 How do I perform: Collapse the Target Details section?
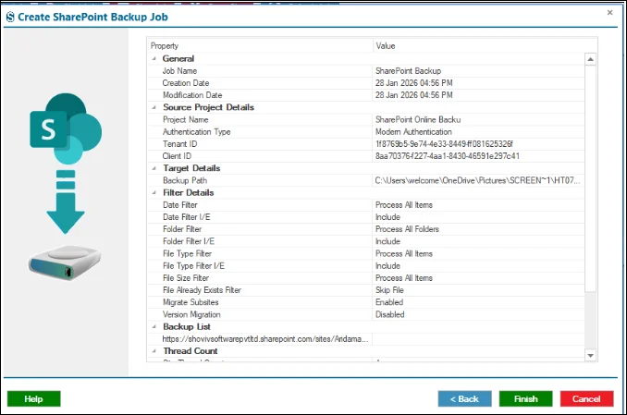[154, 168]
